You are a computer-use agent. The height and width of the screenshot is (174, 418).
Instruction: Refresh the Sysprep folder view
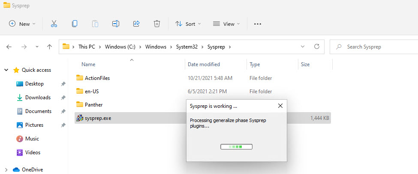click(317, 46)
